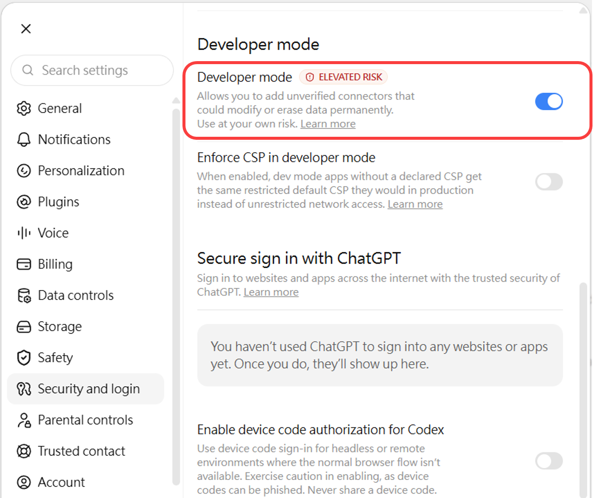Click the main panel vertical scrollbar thumb
Viewport: 596px width, 498px height.
pos(583,389)
